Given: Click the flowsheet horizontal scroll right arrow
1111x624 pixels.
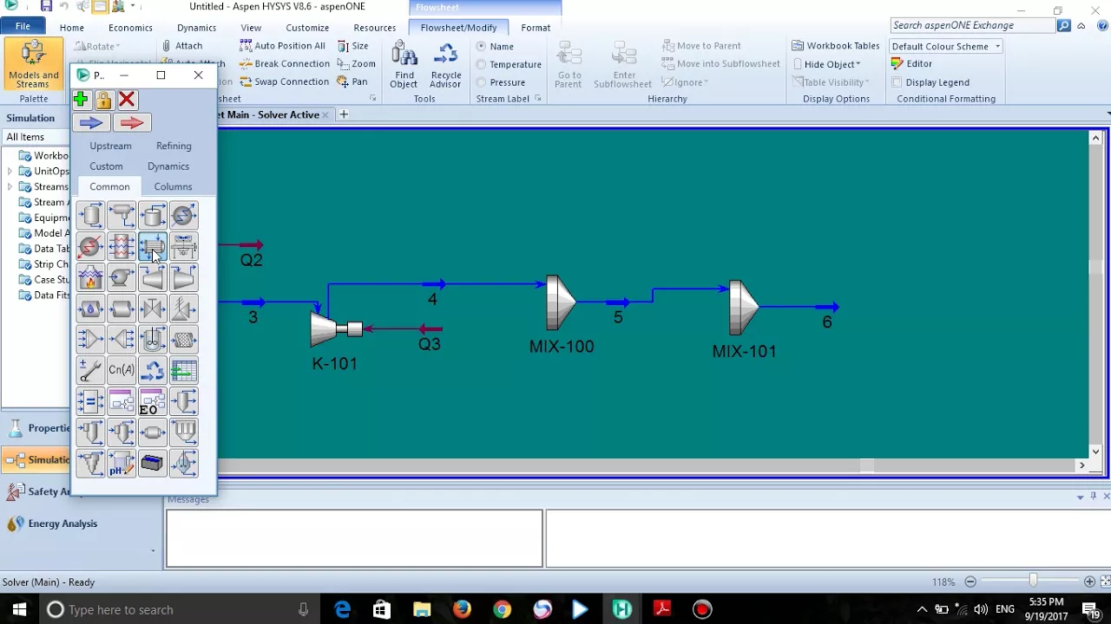Looking at the screenshot, I should pos(1081,465).
